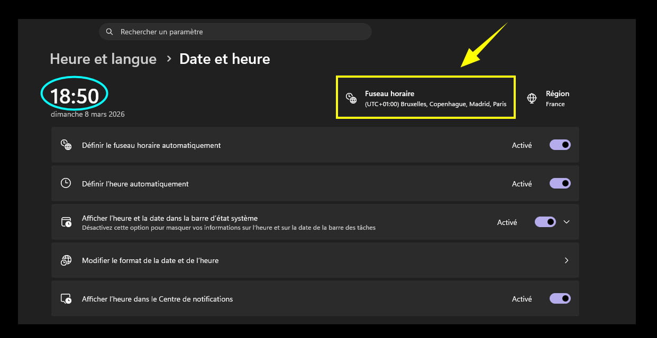Toggle system tray time and date display
This screenshot has width=657, height=338.
545,222
